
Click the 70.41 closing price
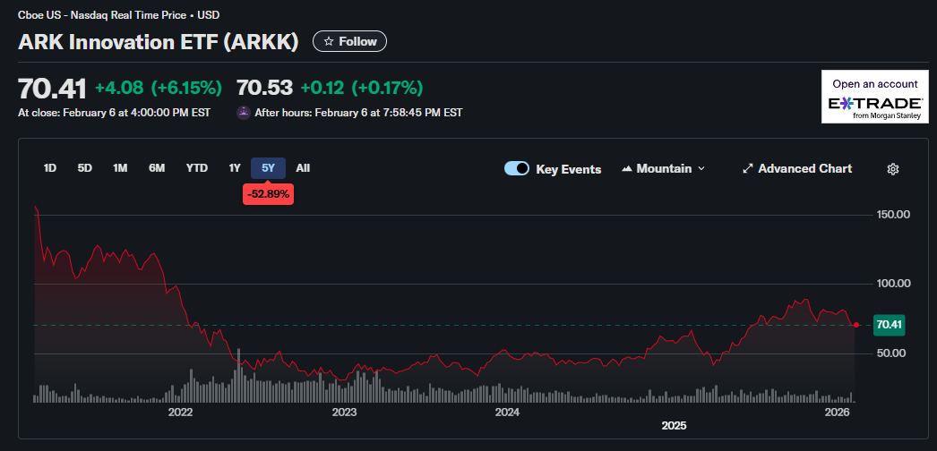pyautogui.click(x=53, y=89)
